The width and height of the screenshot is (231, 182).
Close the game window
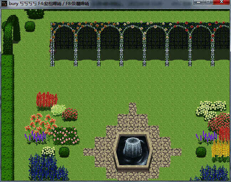click(x=222, y=2)
